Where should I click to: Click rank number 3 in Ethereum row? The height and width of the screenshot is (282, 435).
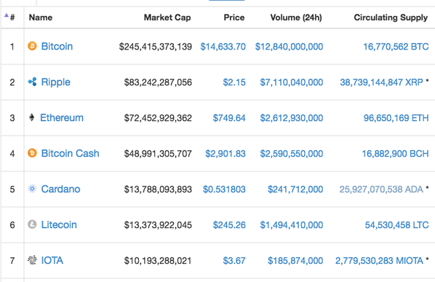12,118
